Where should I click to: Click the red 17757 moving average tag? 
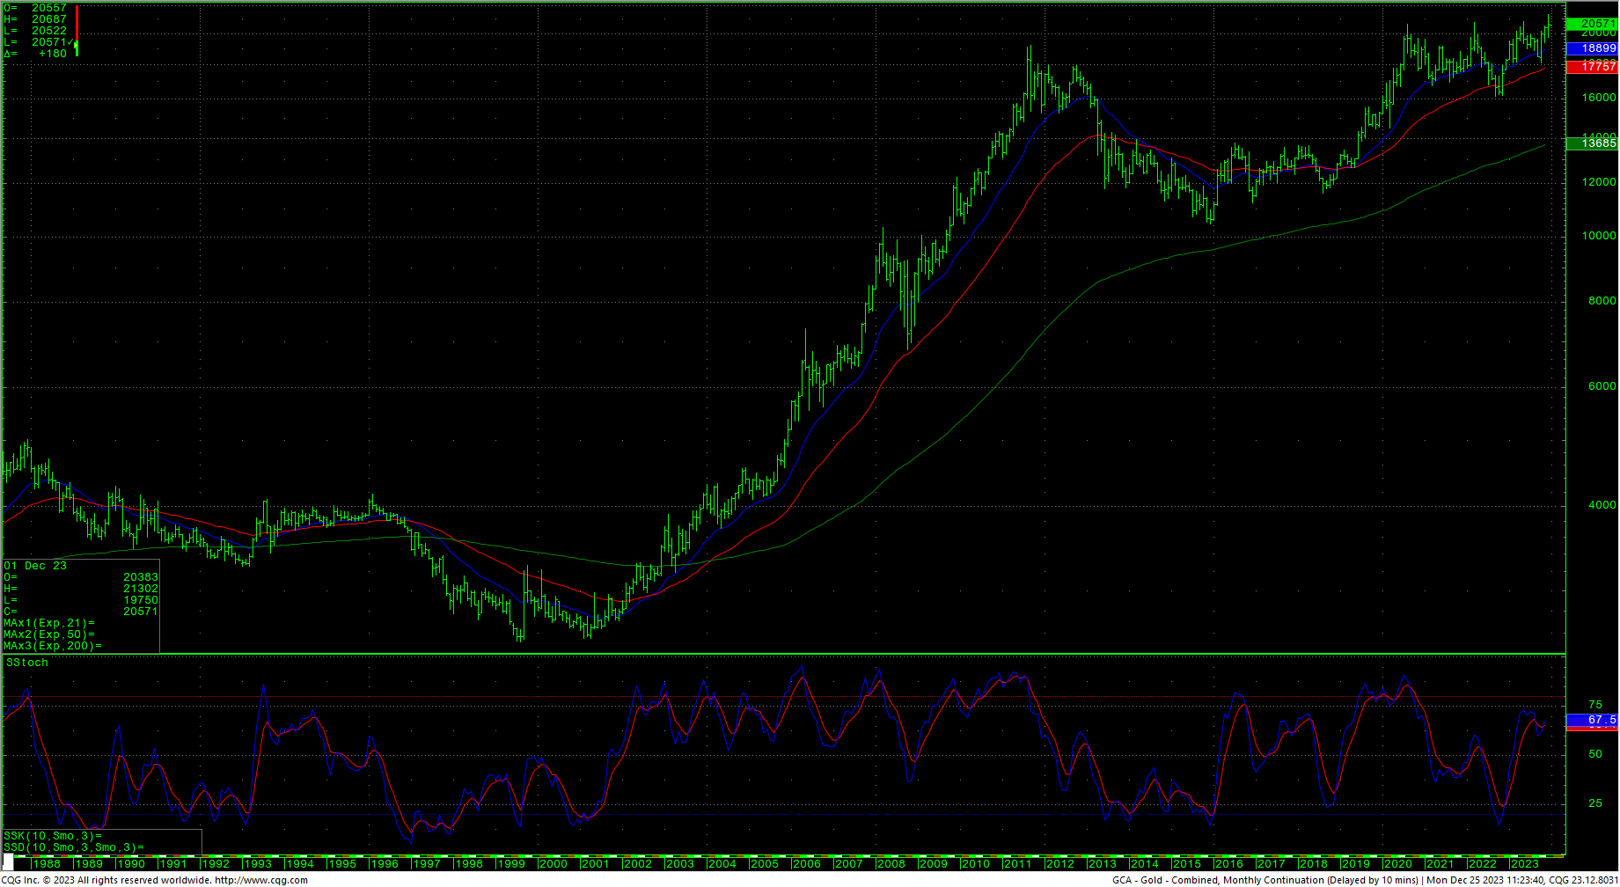(1596, 67)
